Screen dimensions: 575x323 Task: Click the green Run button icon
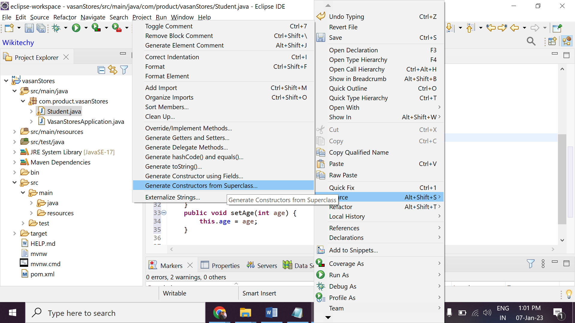(x=76, y=28)
